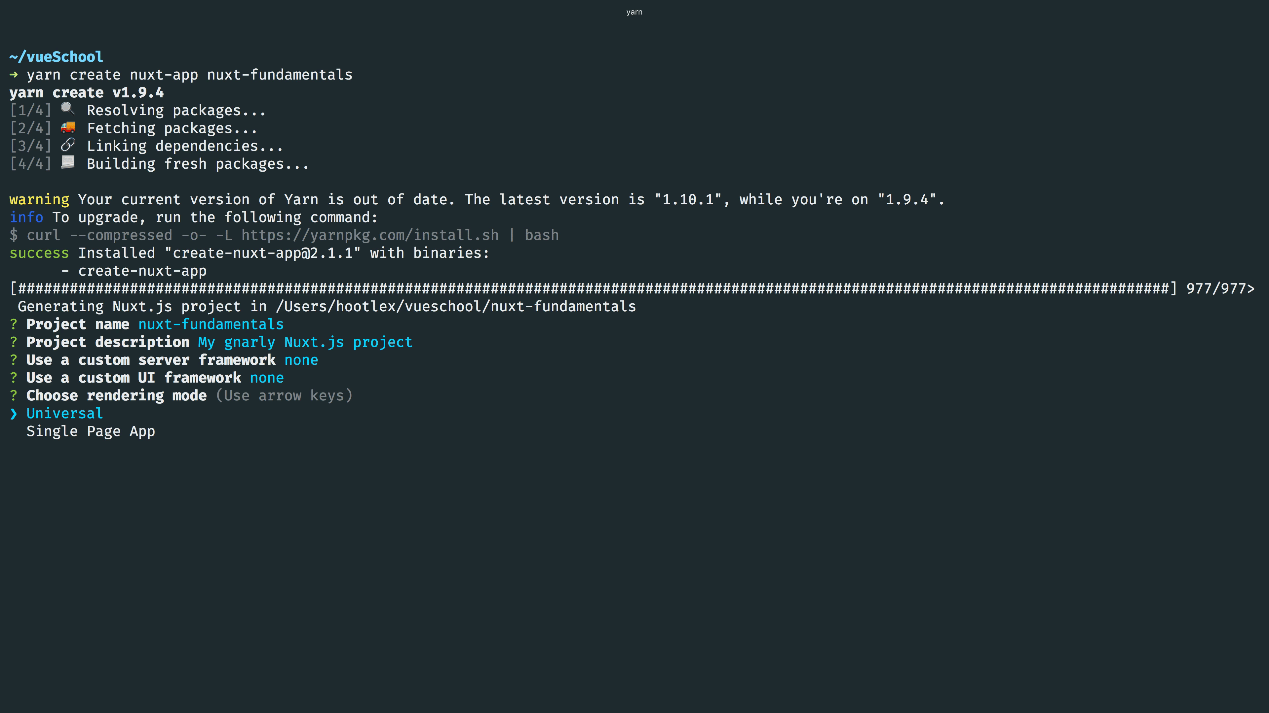Screen dimensions: 1269x713
Task: Click 'Installed "create-nuxt-app@2.1.1" with binaries:' text
Action: pyautogui.click(x=284, y=253)
